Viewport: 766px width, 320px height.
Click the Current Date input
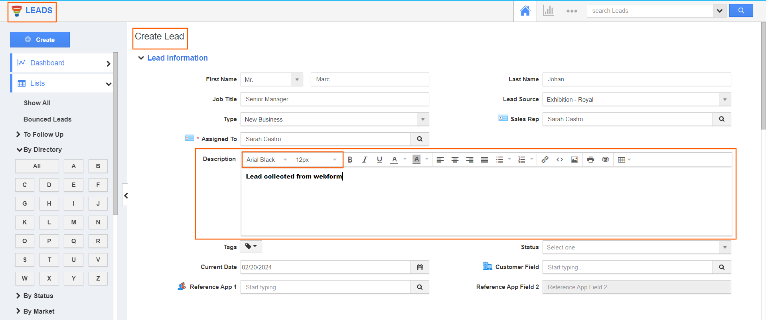[x=326, y=267]
